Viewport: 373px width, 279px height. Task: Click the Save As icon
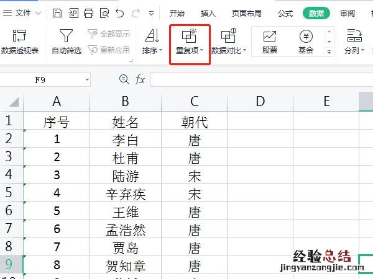[73, 13]
